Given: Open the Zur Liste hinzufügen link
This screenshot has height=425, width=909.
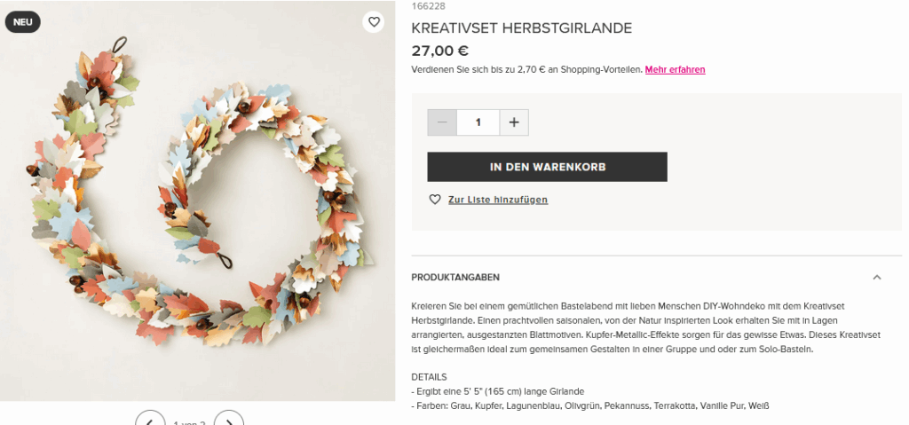Looking at the screenshot, I should pyautogui.click(x=498, y=200).
